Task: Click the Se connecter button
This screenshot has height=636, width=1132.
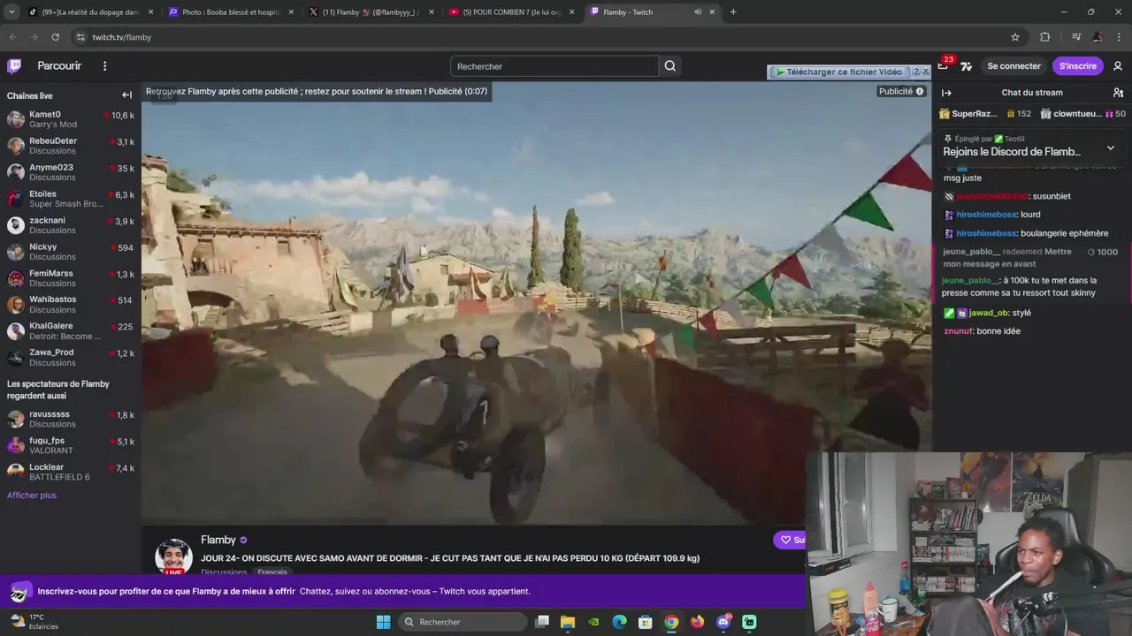Action: [1013, 66]
